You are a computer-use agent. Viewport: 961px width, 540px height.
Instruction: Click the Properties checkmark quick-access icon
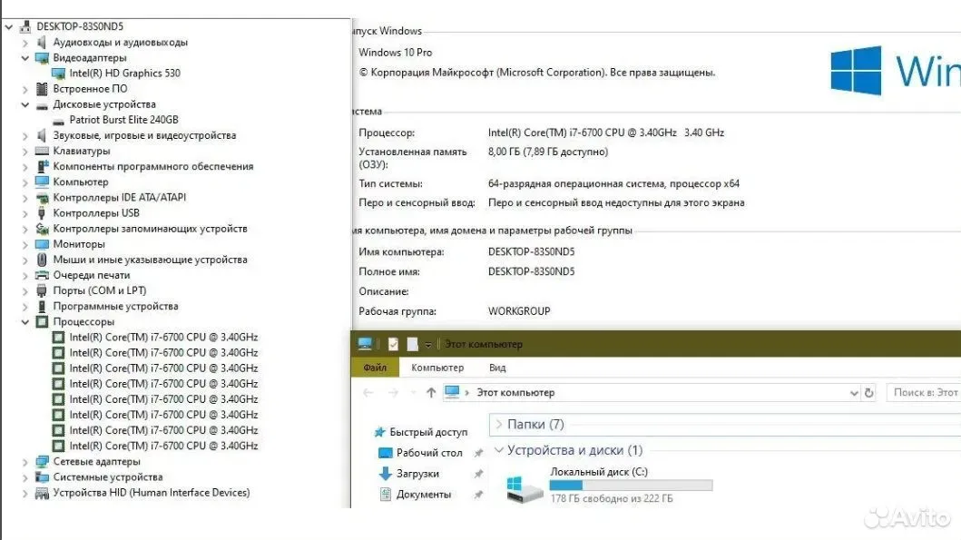[x=393, y=345]
